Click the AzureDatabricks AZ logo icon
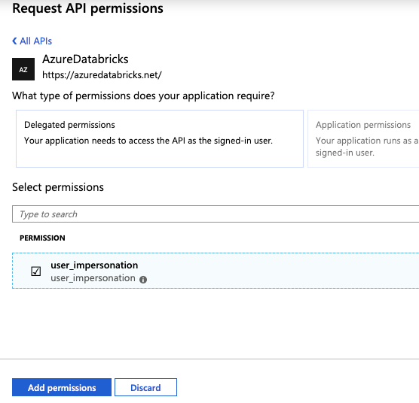419x403 pixels. point(23,69)
